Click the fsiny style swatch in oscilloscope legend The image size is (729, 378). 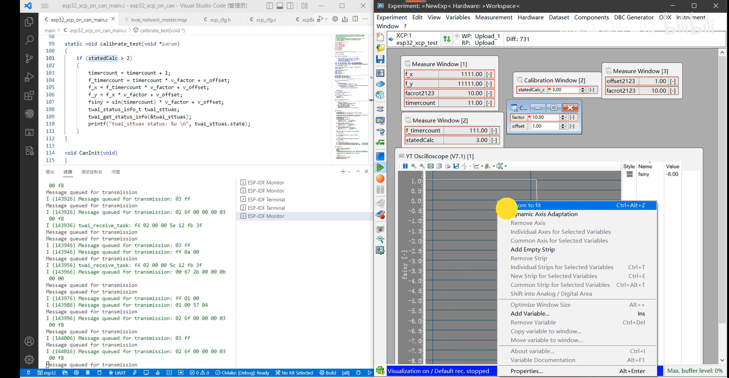click(629, 174)
